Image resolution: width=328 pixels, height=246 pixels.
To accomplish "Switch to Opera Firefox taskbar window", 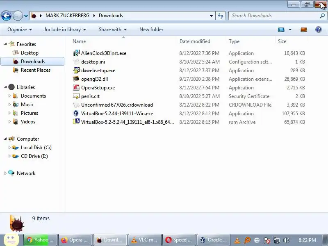I will (75, 240).
